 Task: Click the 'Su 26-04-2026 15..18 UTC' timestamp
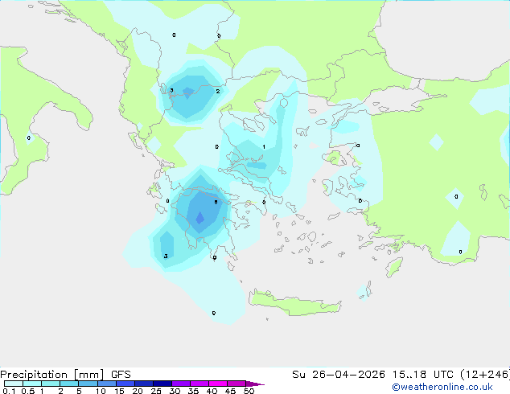[372, 375]
